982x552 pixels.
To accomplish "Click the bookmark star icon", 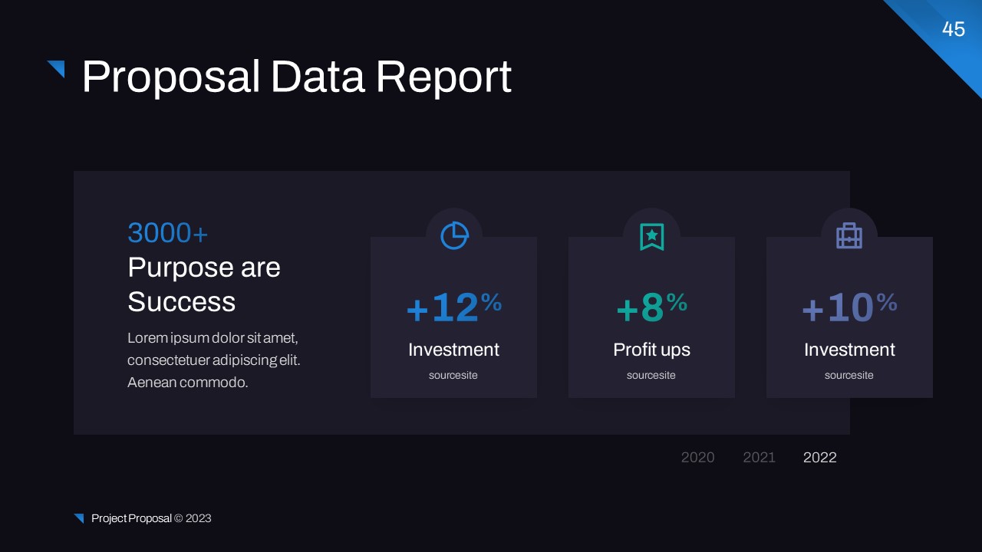I will coord(651,237).
